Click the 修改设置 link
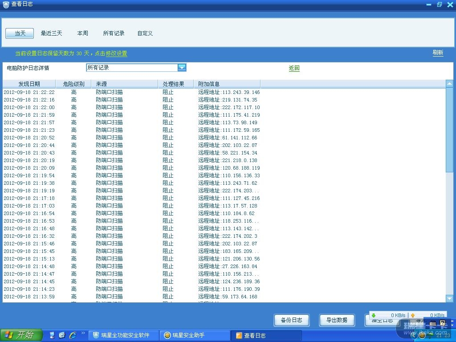Viewport: 456px width, 342px height. [x=116, y=53]
